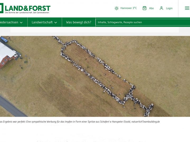Click the Login text link

169,8
